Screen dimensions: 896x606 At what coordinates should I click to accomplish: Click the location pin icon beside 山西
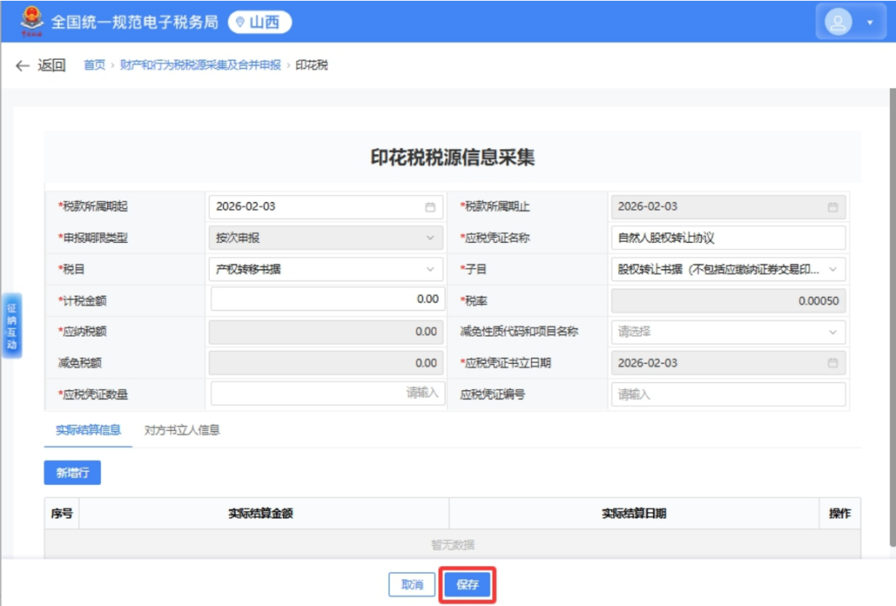point(241,22)
